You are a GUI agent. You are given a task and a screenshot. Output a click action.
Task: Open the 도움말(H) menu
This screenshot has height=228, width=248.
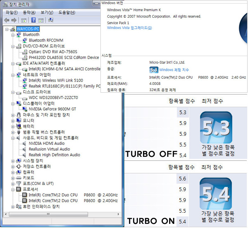67,12
